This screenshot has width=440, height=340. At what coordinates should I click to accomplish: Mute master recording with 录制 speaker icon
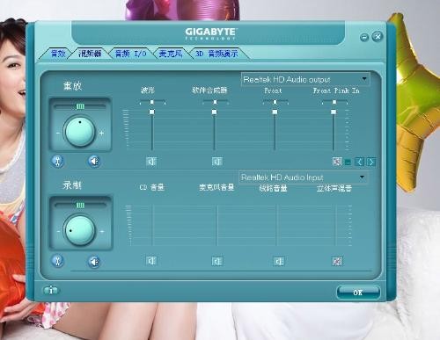(94, 262)
